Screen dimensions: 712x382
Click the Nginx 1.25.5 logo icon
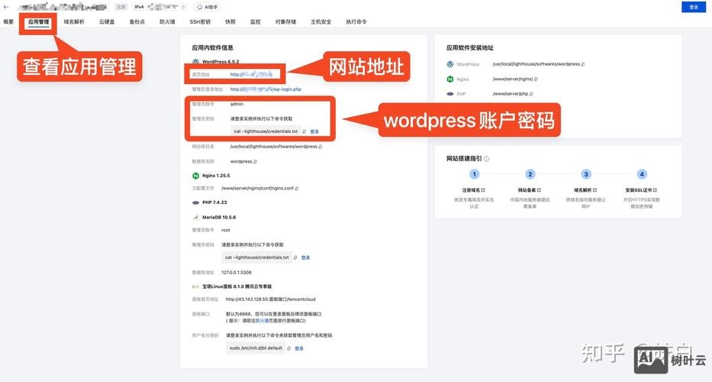pyautogui.click(x=195, y=176)
